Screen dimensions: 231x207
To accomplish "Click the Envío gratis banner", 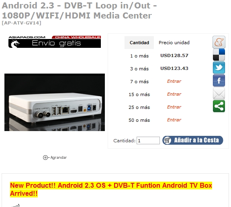I will [x=55, y=42].
